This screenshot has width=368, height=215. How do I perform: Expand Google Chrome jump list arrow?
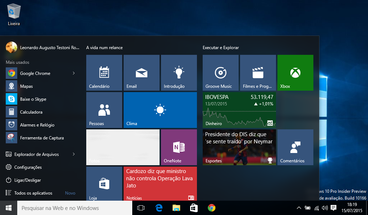(x=74, y=73)
